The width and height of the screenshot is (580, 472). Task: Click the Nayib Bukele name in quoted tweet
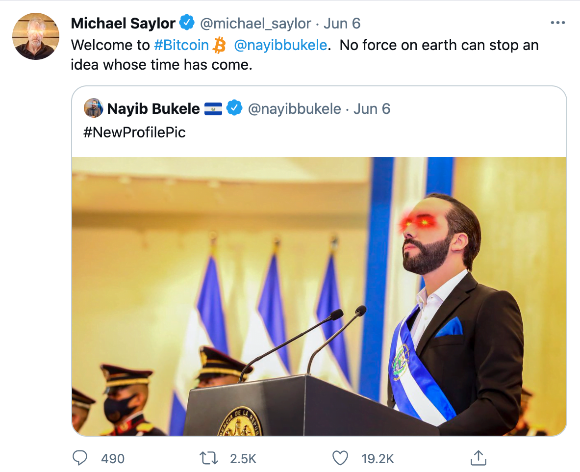coord(153,108)
